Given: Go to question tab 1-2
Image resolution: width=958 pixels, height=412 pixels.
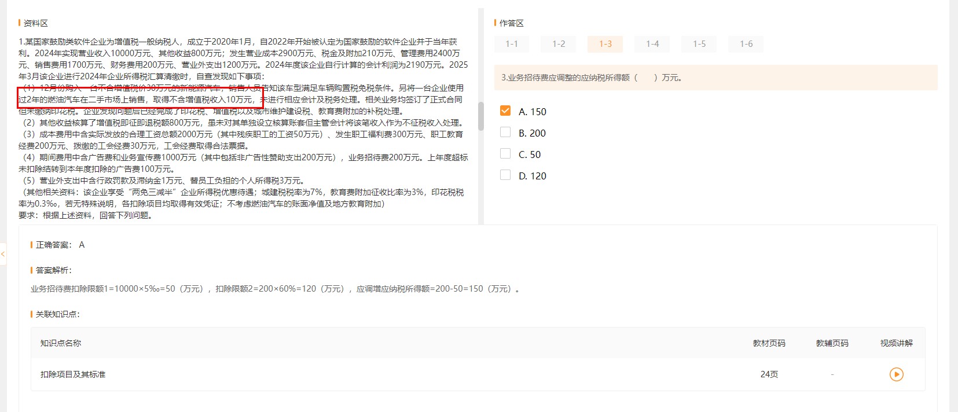Looking at the screenshot, I should click(559, 44).
